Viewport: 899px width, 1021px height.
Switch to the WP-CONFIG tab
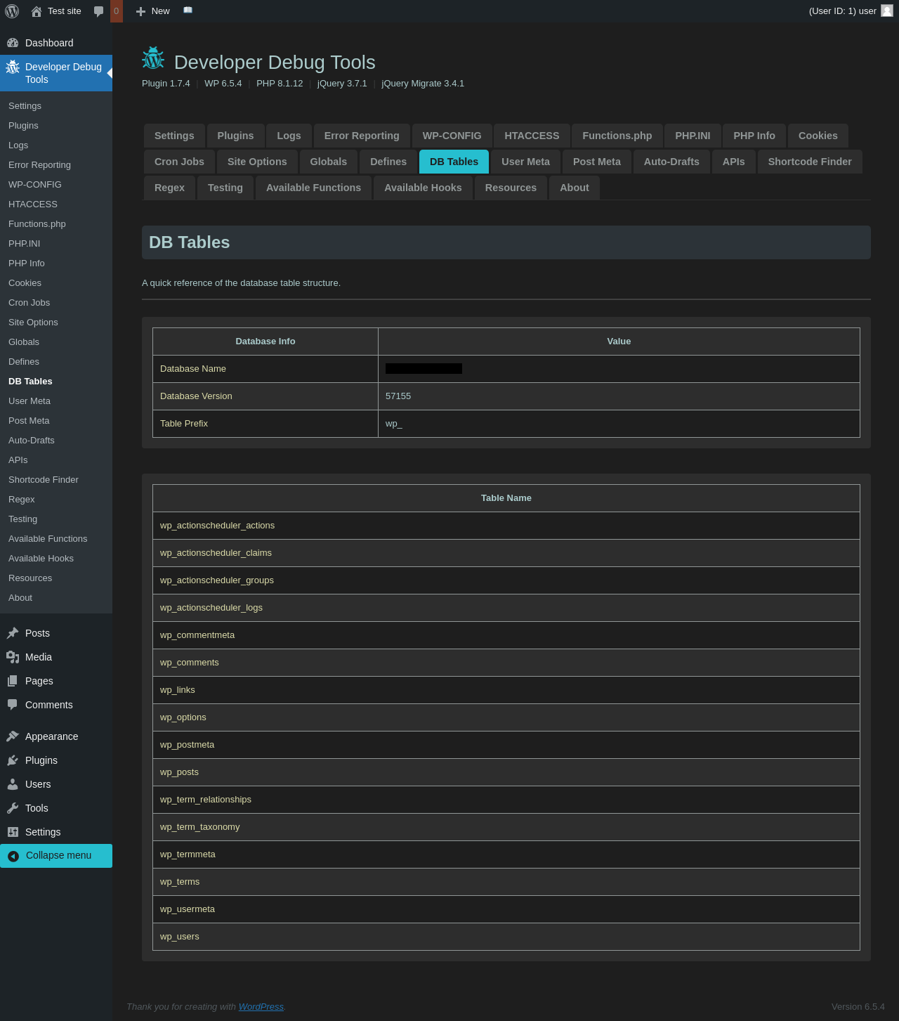click(452, 136)
